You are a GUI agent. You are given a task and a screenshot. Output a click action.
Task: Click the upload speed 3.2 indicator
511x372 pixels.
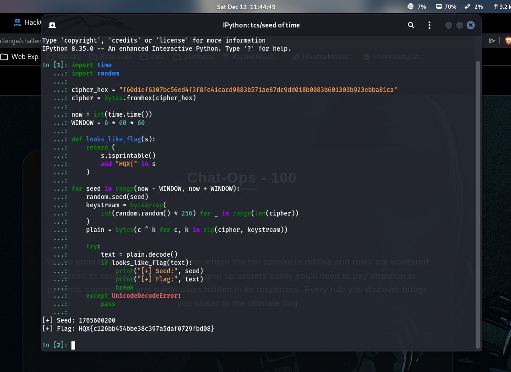coord(502,6)
